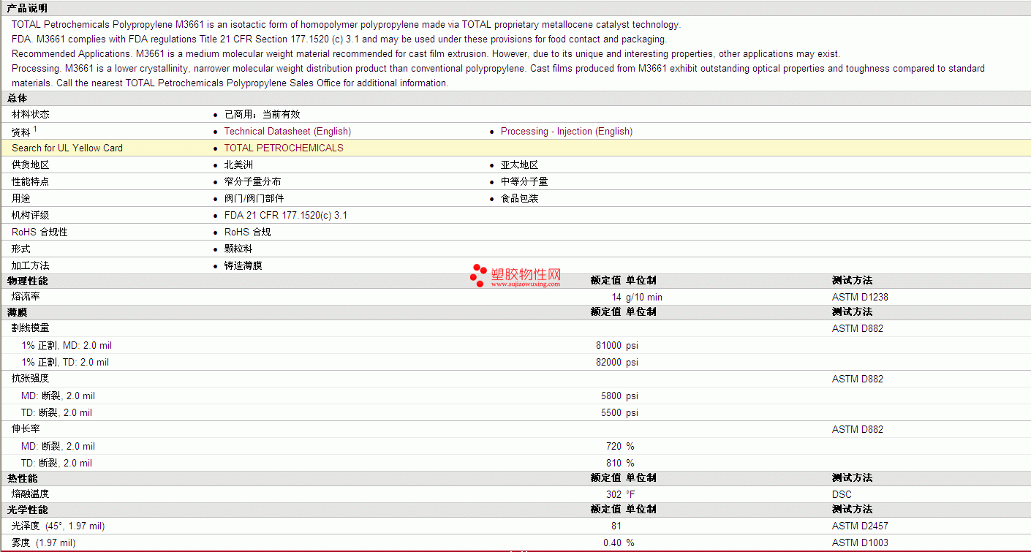Open the Technical Datasheet (English) link
This screenshot has height=552, width=1031.
tap(287, 132)
